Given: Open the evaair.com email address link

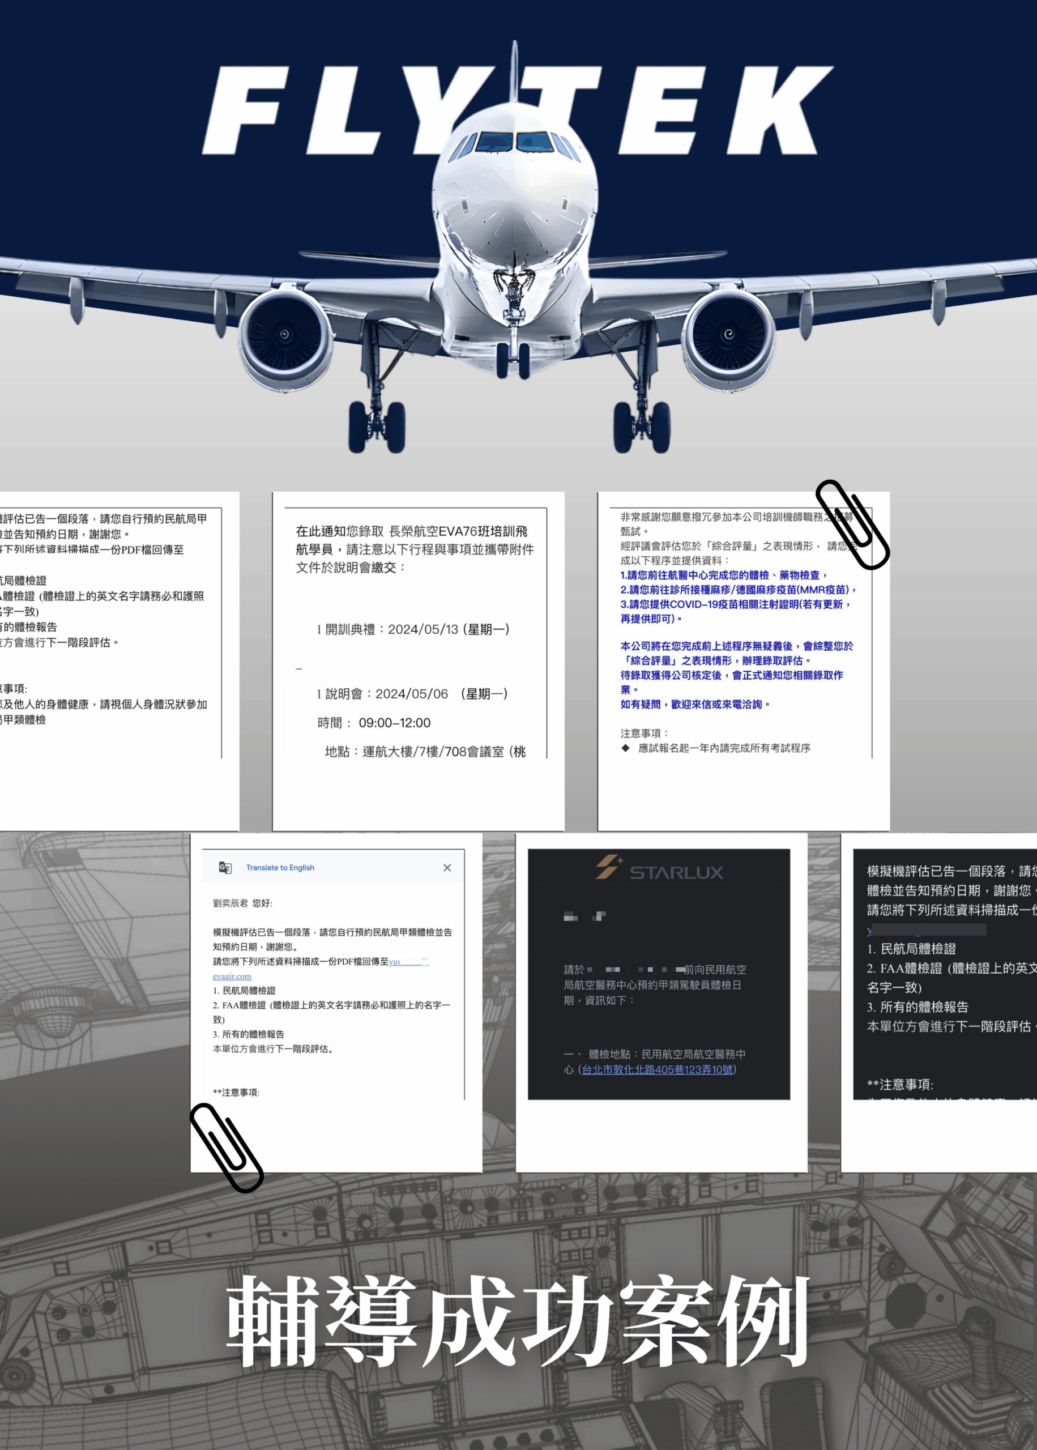Looking at the screenshot, I should [232, 976].
